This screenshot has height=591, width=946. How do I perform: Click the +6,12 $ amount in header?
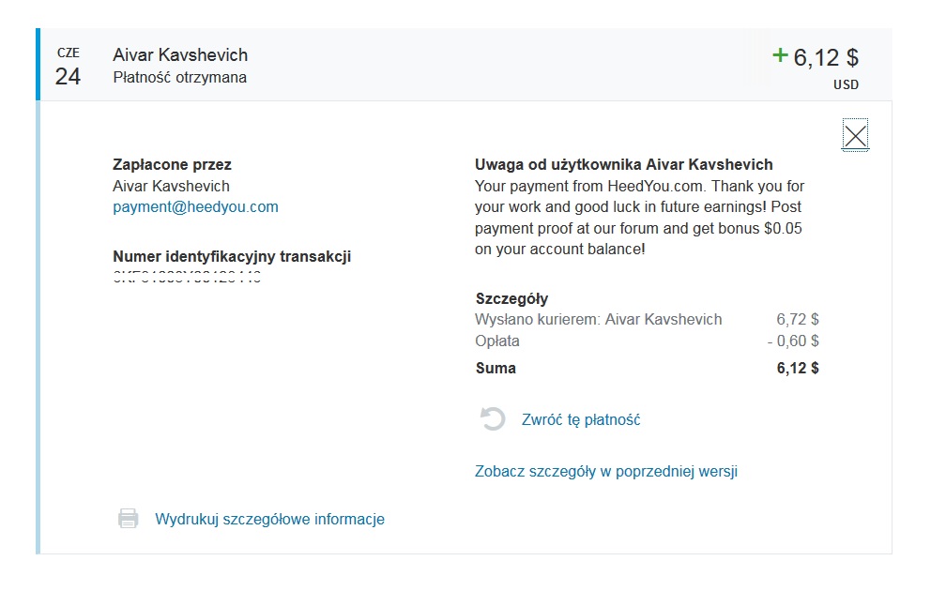tap(816, 57)
